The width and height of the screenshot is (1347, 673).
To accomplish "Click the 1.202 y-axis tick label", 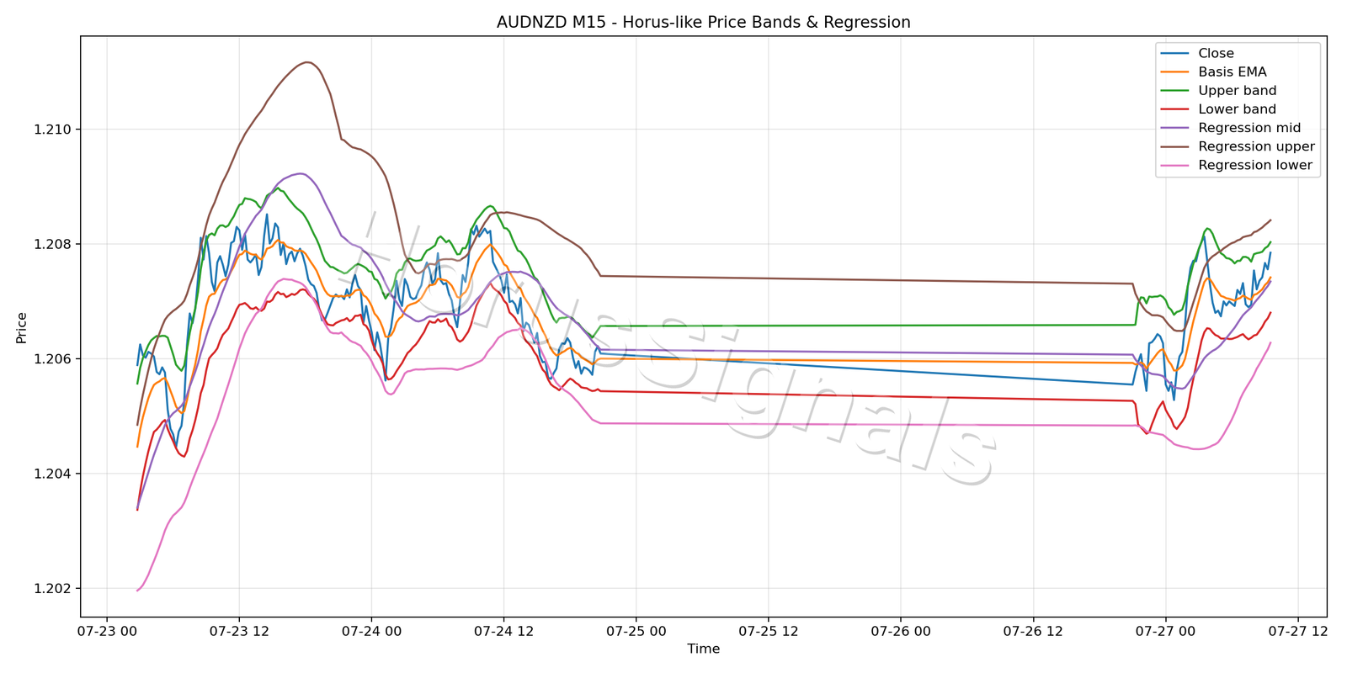I will click(x=52, y=589).
